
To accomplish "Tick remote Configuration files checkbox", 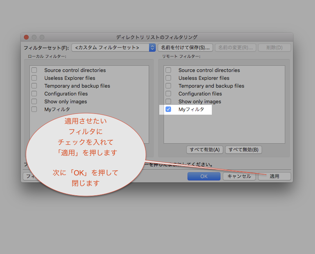I will (x=168, y=94).
